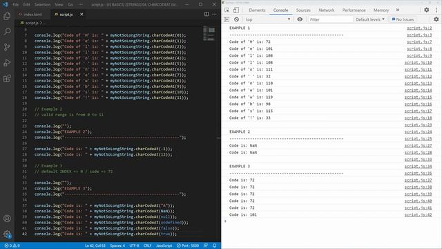
Task: Open the Default levels dropdown
Action: click(370, 19)
